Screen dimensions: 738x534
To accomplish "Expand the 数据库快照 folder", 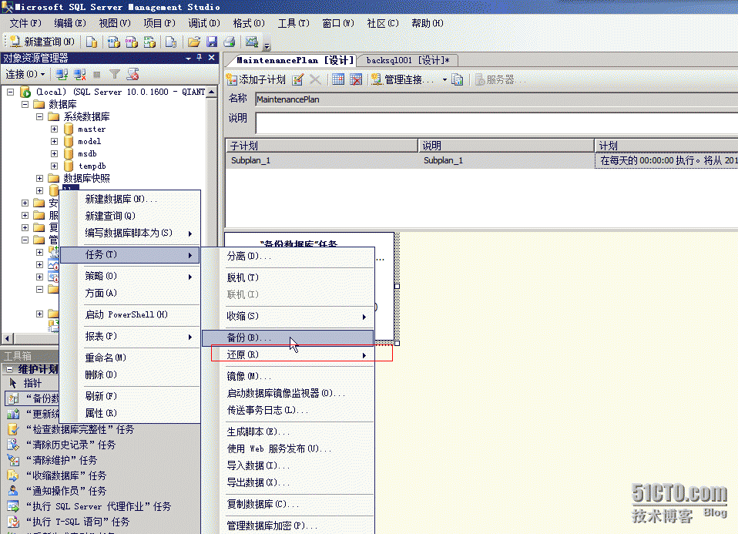I will [39, 179].
